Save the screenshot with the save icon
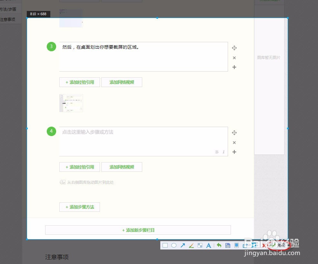318x264 pixels. (x=228, y=245)
